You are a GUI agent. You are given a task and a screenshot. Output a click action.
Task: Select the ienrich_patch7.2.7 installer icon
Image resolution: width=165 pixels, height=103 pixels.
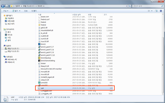point(39,47)
